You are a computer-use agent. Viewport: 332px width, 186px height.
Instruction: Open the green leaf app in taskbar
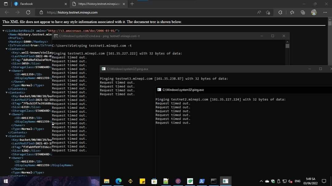[x=190, y=181]
